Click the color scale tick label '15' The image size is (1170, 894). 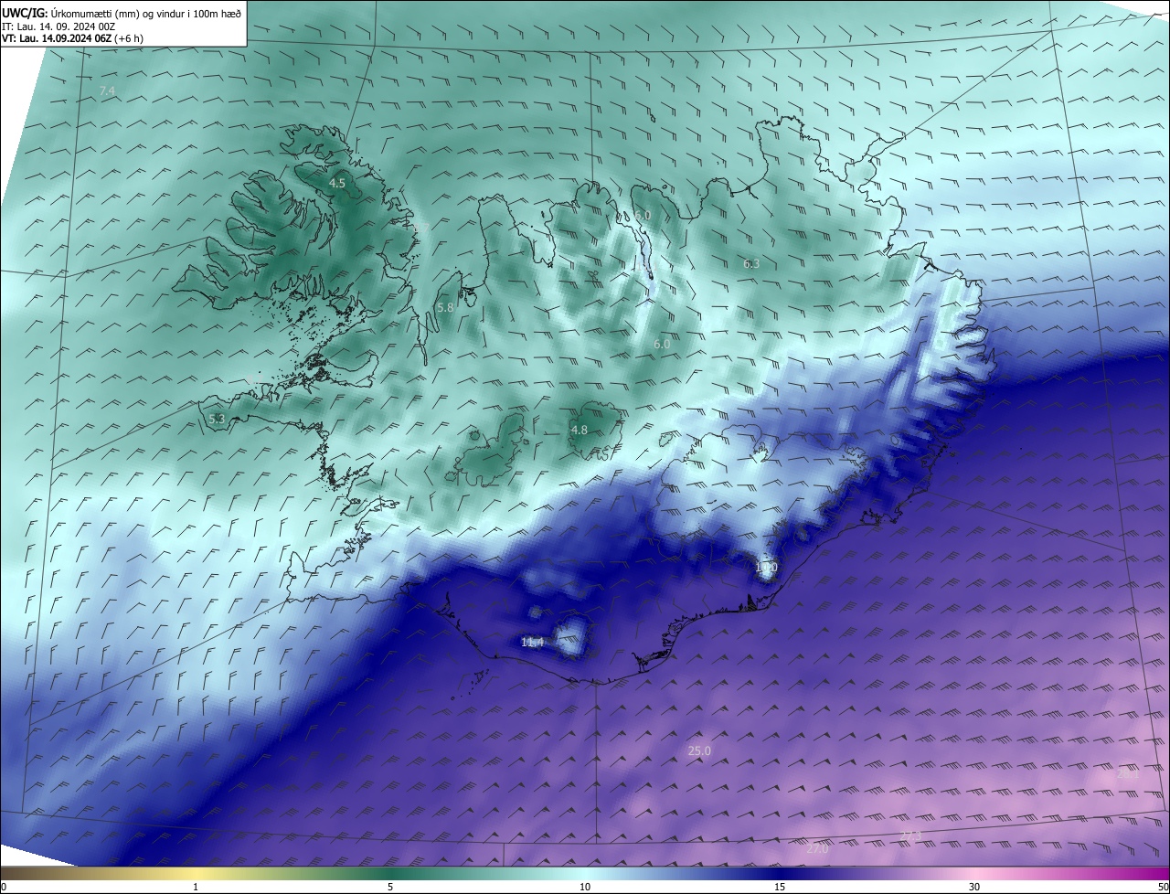[780, 887]
